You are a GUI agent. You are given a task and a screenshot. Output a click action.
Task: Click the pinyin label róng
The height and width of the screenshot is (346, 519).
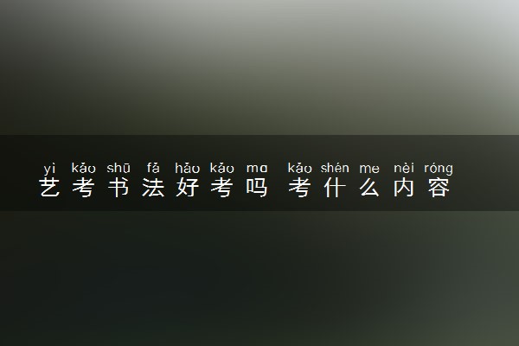tap(439, 169)
